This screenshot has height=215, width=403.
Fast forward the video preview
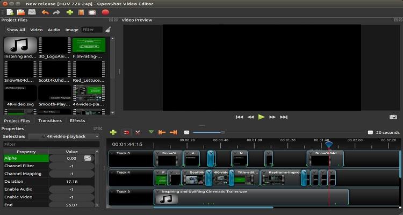272,117
